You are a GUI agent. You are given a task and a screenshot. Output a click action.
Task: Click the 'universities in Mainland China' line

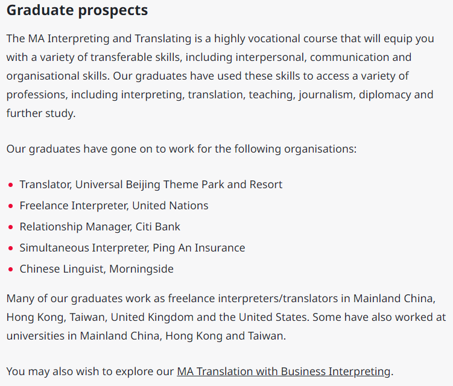[x=146, y=336]
